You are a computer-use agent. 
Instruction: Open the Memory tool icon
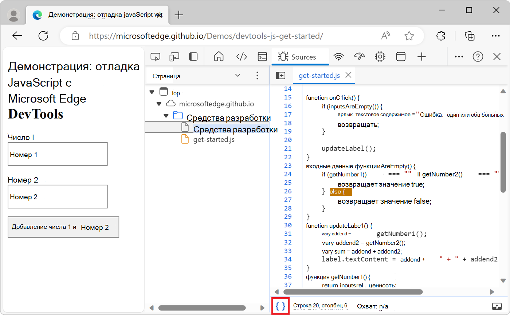coord(380,57)
